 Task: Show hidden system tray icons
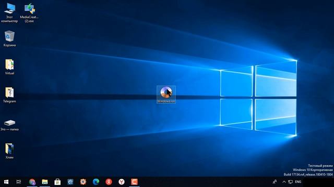284,182
